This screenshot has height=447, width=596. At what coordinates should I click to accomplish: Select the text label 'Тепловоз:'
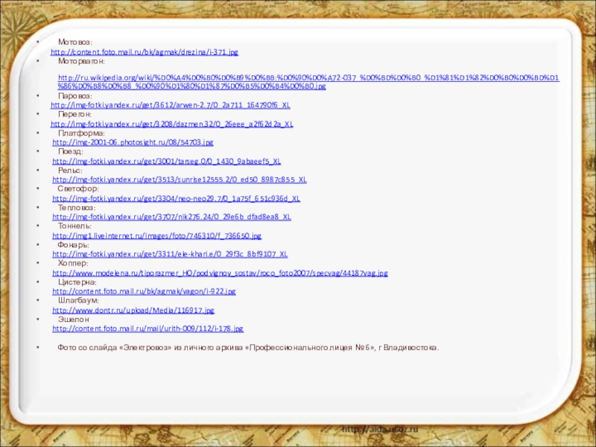coord(77,208)
